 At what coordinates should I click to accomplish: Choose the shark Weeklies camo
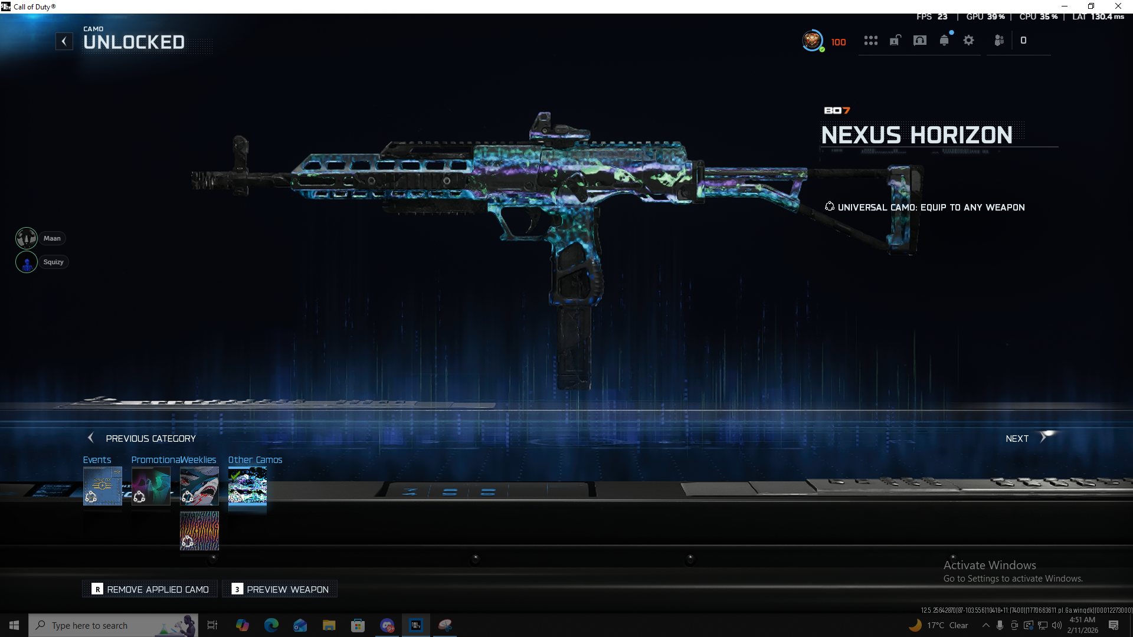(199, 486)
